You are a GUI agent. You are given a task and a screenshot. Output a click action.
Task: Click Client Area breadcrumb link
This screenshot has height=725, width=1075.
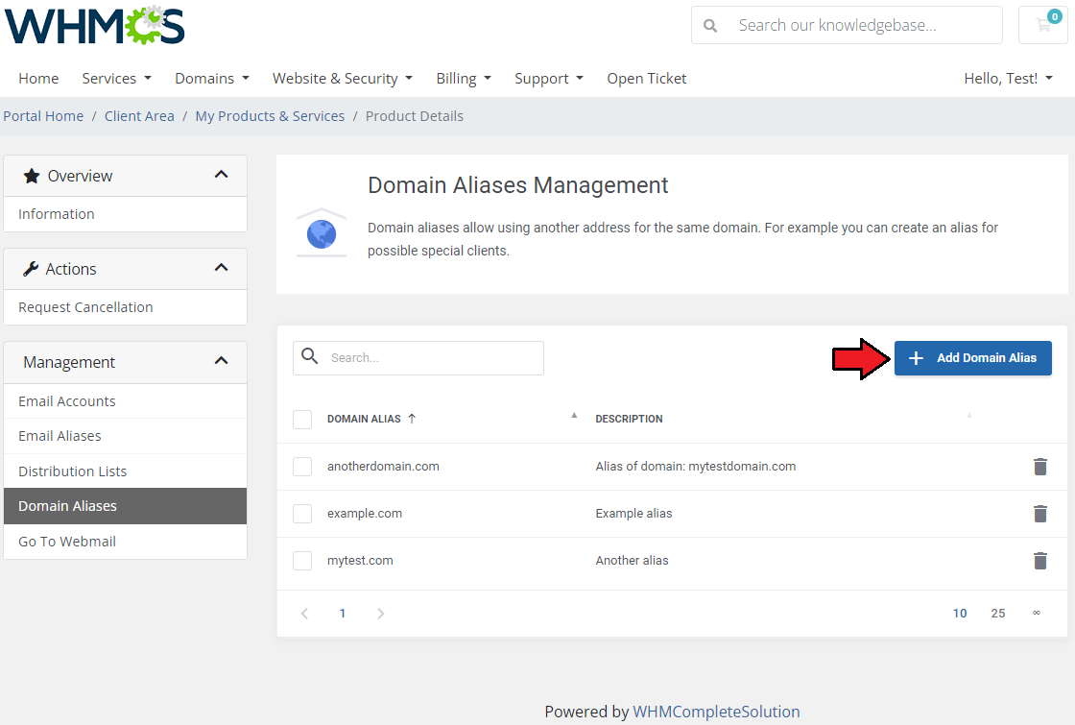[x=139, y=116]
